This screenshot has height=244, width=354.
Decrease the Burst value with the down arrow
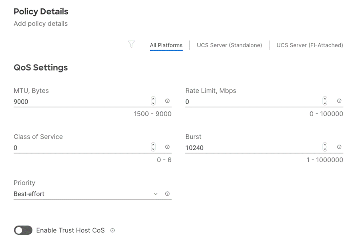point(325,149)
